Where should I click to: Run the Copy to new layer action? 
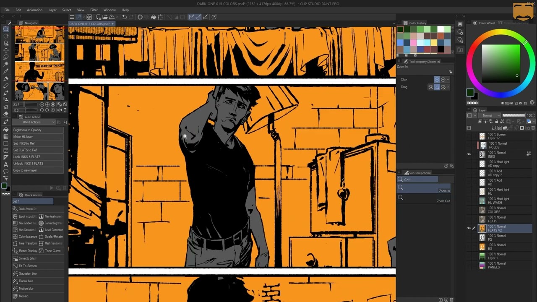(x=38, y=170)
